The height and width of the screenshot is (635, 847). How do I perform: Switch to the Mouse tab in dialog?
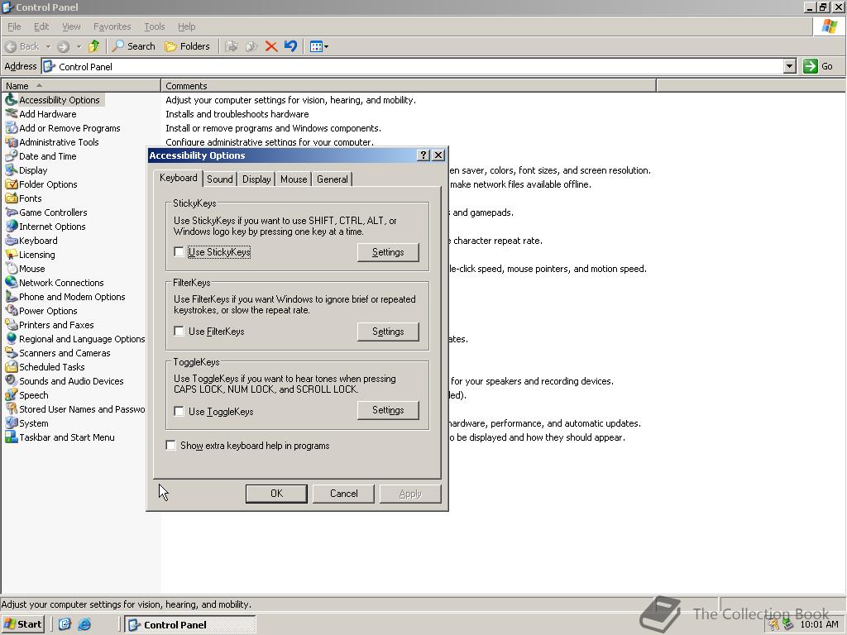294,179
